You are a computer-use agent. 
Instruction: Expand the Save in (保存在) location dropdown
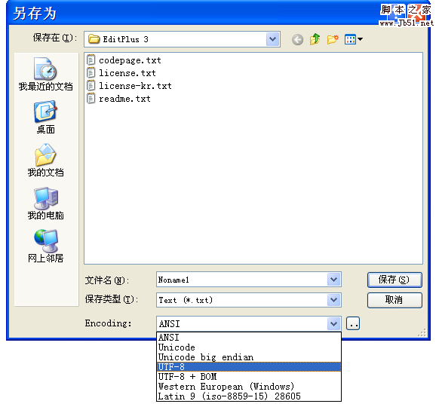coord(273,39)
